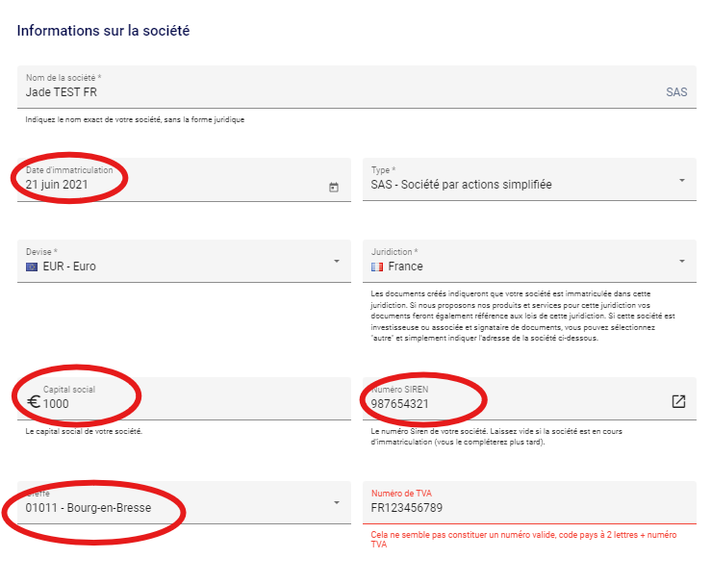Click the SIREN number 987654321
711x584 pixels.
point(399,404)
